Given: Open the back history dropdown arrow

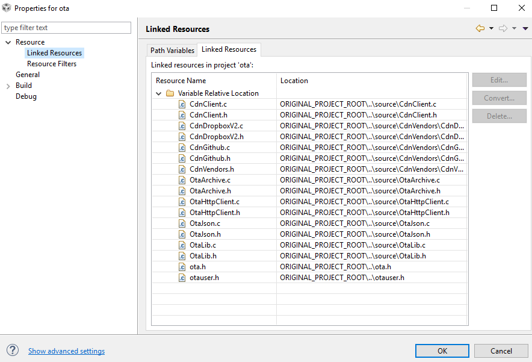Looking at the screenshot, I should (x=491, y=28).
